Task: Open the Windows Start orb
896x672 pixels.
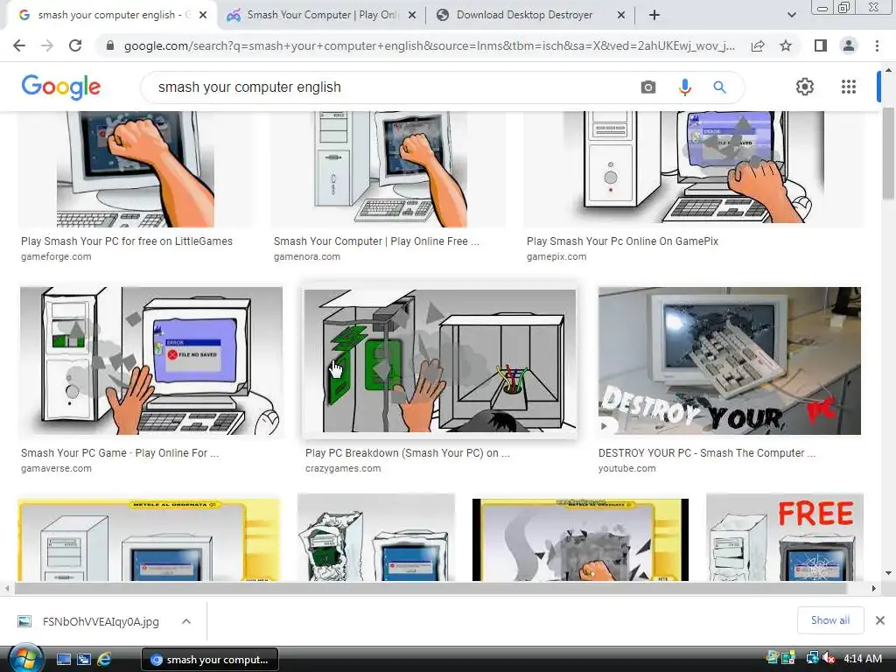Action: [x=25, y=658]
